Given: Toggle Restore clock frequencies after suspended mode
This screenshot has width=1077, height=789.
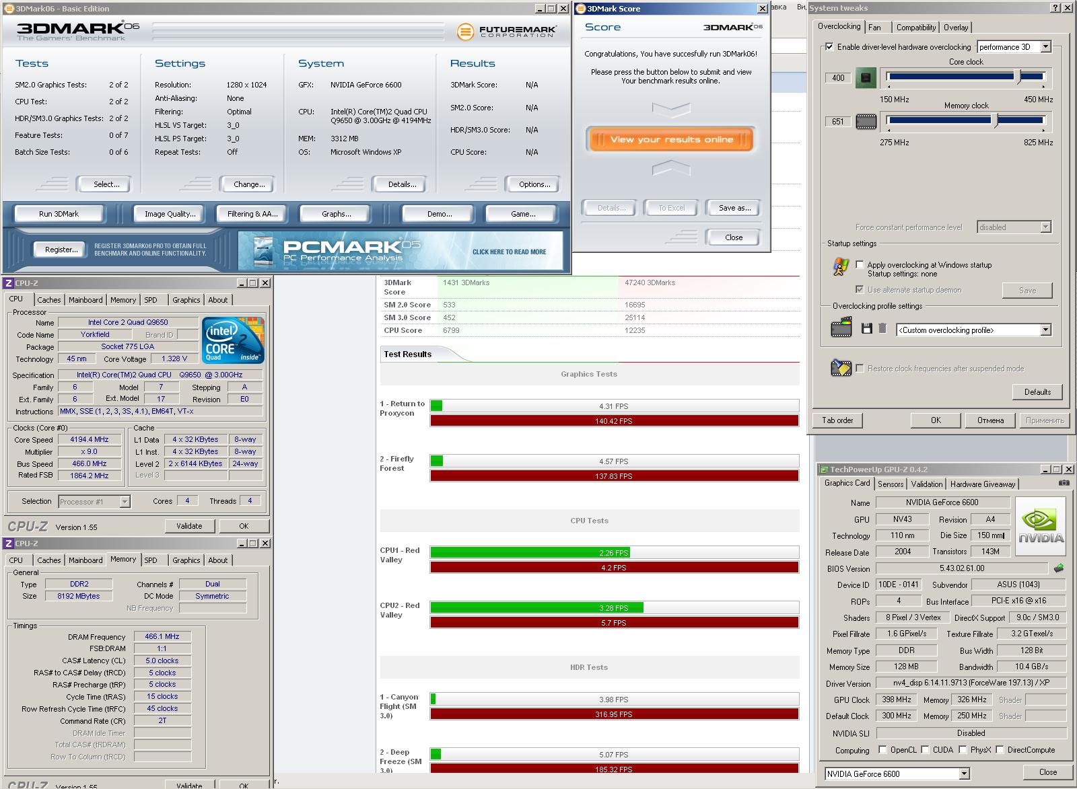Looking at the screenshot, I should click(860, 369).
